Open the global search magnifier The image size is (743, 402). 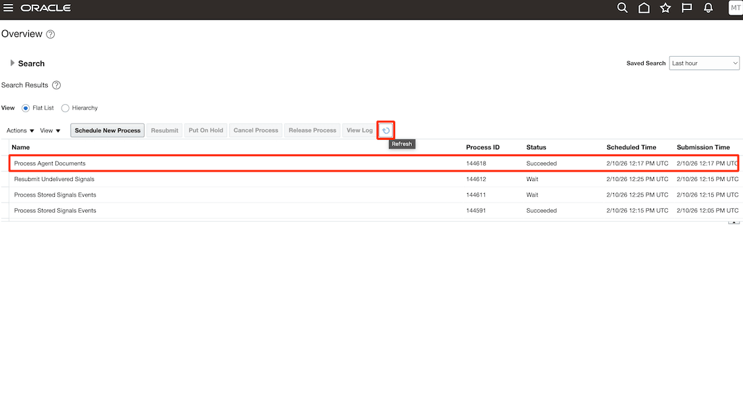(622, 7)
